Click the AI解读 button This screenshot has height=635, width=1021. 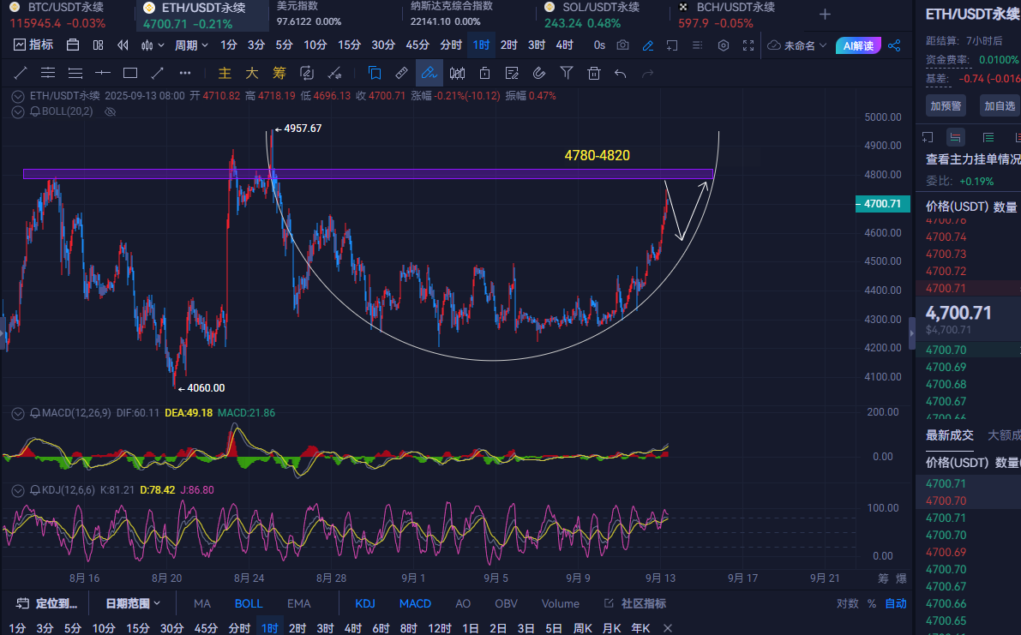[x=858, y=45]
